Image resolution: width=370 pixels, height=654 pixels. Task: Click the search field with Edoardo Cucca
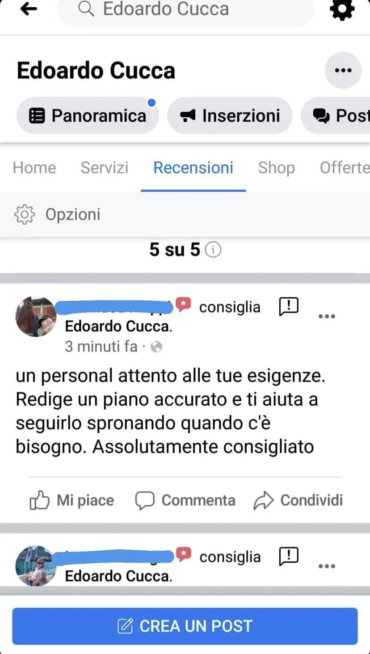[186, 10]
